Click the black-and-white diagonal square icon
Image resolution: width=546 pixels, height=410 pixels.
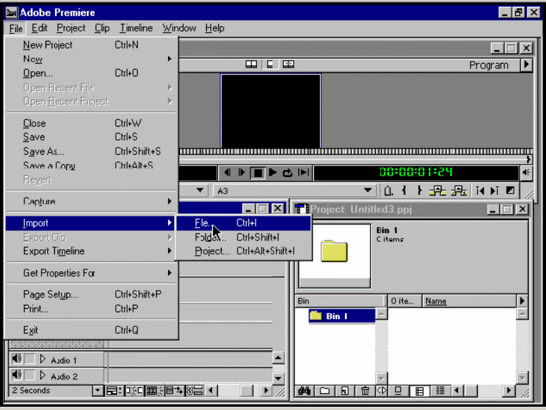(510, 191)
